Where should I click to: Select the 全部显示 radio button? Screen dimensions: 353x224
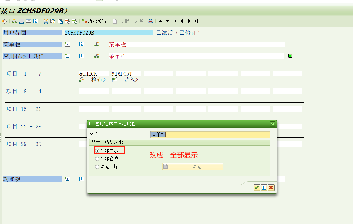pos(97,151)
